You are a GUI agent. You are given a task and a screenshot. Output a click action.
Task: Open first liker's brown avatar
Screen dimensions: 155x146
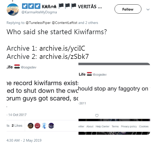coord(30,126)
